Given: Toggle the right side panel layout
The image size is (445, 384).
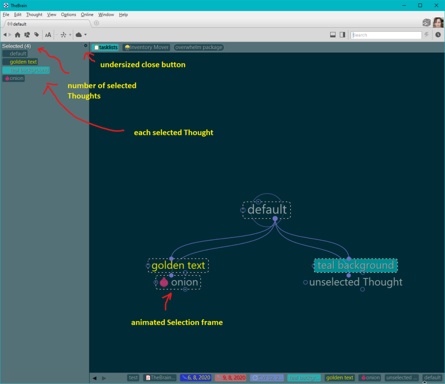Looking at the screenshot, I should click(342, 35).
